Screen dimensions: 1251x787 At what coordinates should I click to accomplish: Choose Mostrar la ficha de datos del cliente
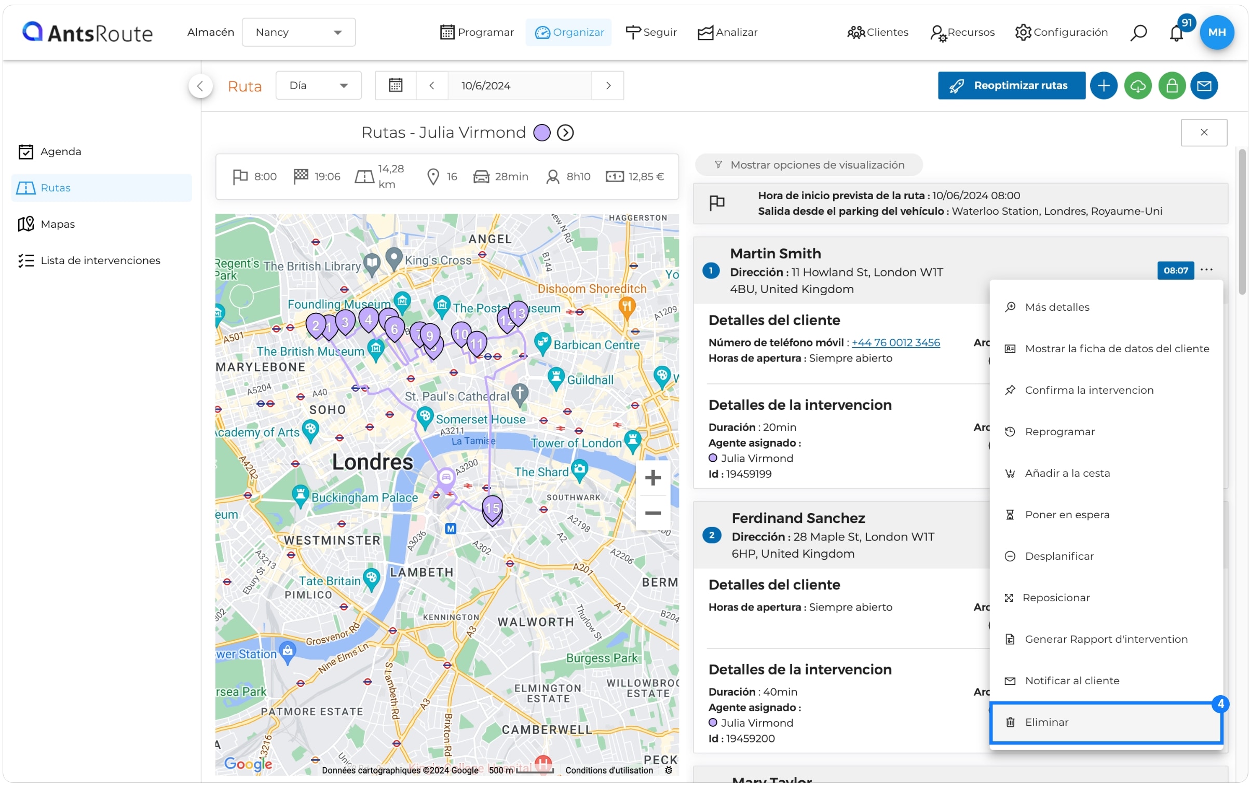point(1106,349)
